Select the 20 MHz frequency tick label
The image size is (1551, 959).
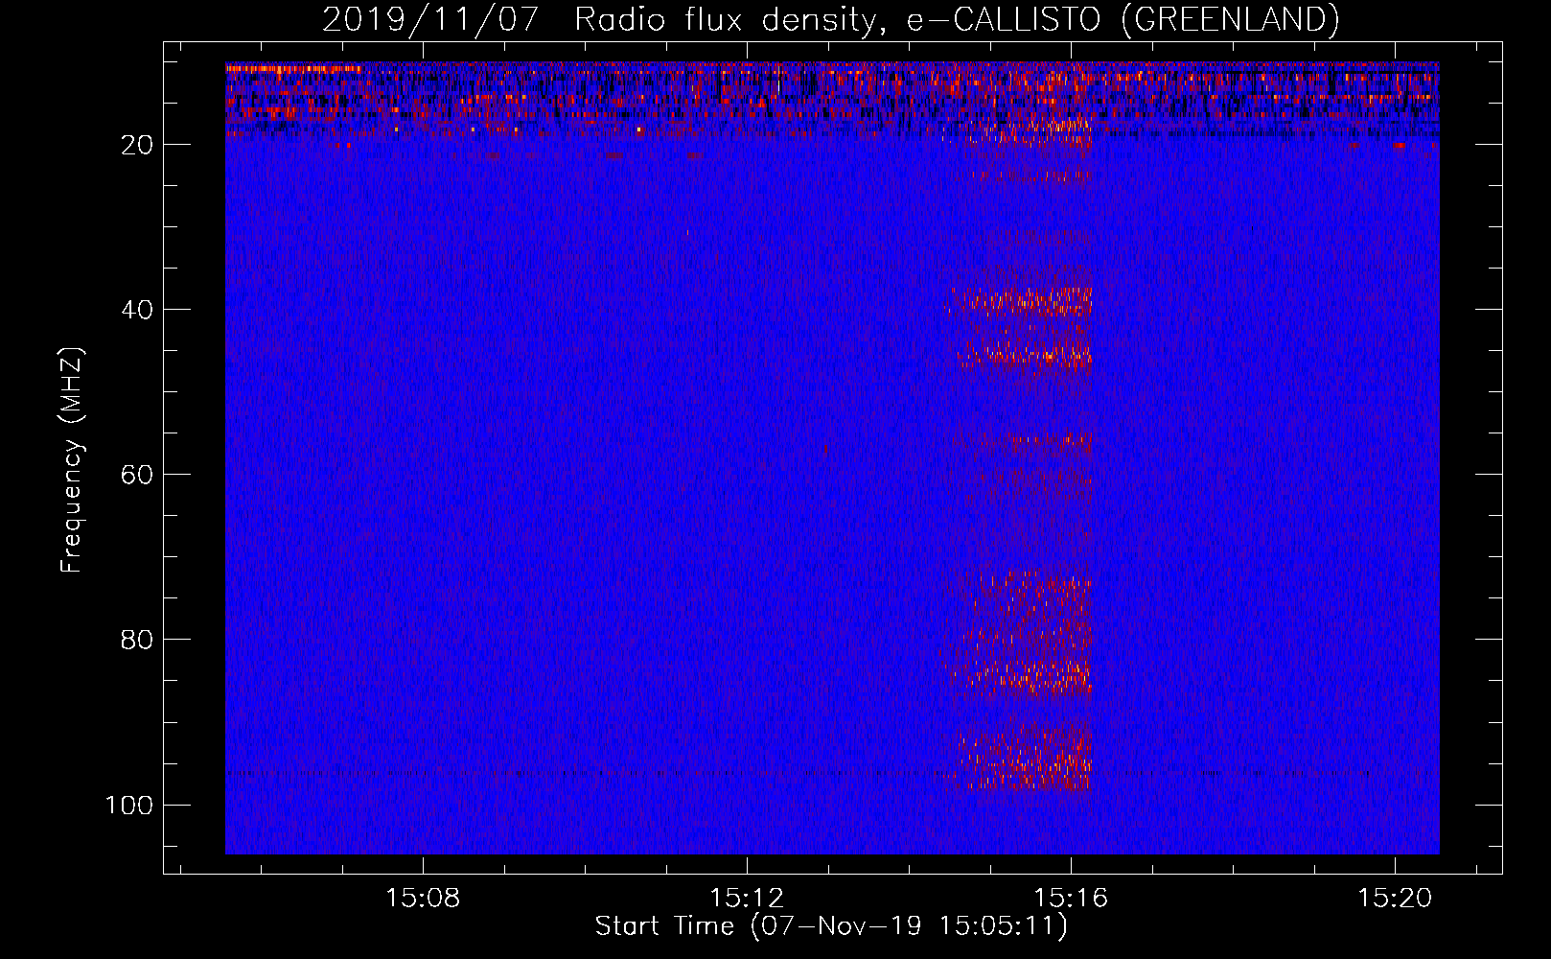coord(136,145)
